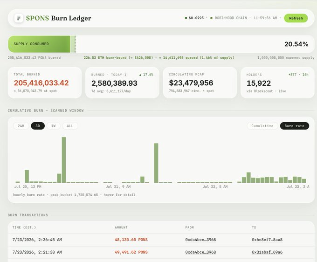Click the $6,070,043.79 at spot caption

[35, 91]
